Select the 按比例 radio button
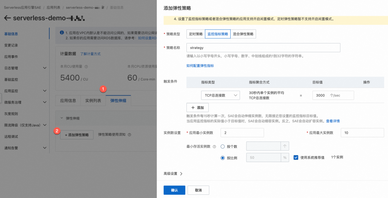 click(x=222, y=158)
